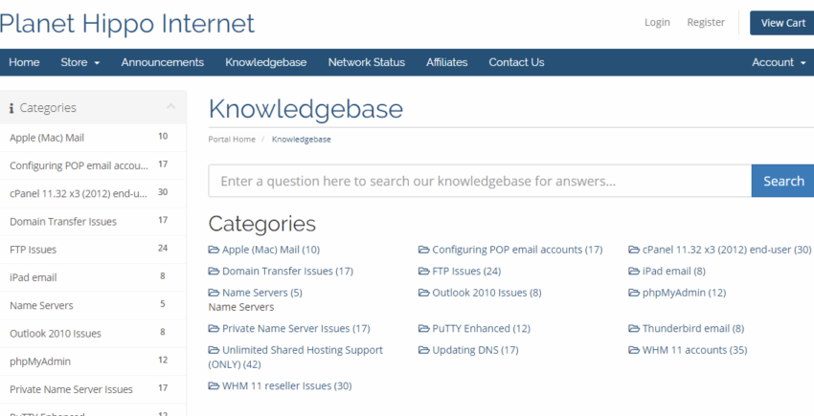Open Network Status page
The width and height of the screenshot is (814, 416).
367,62
